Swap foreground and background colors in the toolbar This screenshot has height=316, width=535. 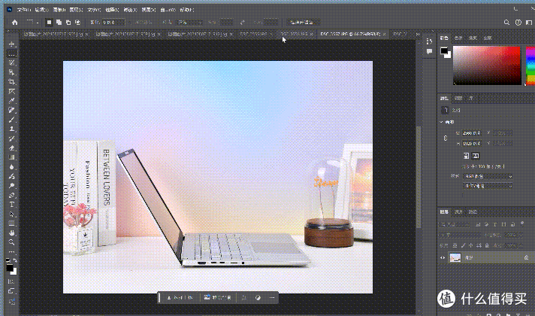15,260
